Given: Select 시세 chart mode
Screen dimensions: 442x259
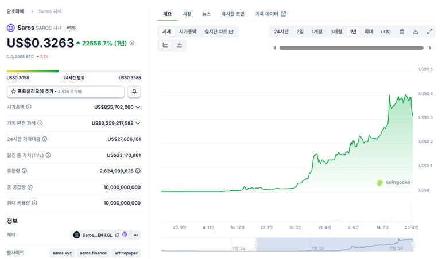Looking at the screenshot, I should pyautogui.click(x=166, y=32).
